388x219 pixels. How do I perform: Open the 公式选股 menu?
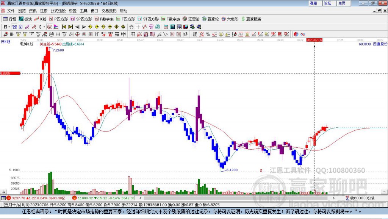(58, 11)
